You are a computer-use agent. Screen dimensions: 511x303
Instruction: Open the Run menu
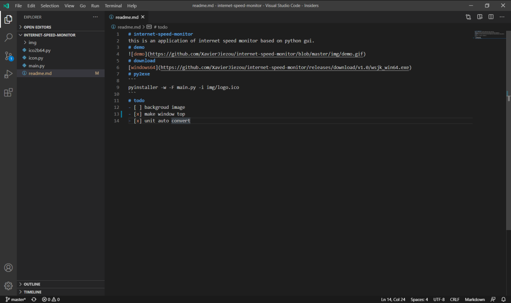click(95, 6)
